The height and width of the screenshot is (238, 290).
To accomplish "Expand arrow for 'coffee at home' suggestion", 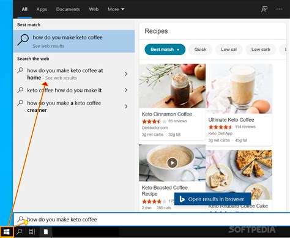I will pyautogui.click(x=126, y=74).
